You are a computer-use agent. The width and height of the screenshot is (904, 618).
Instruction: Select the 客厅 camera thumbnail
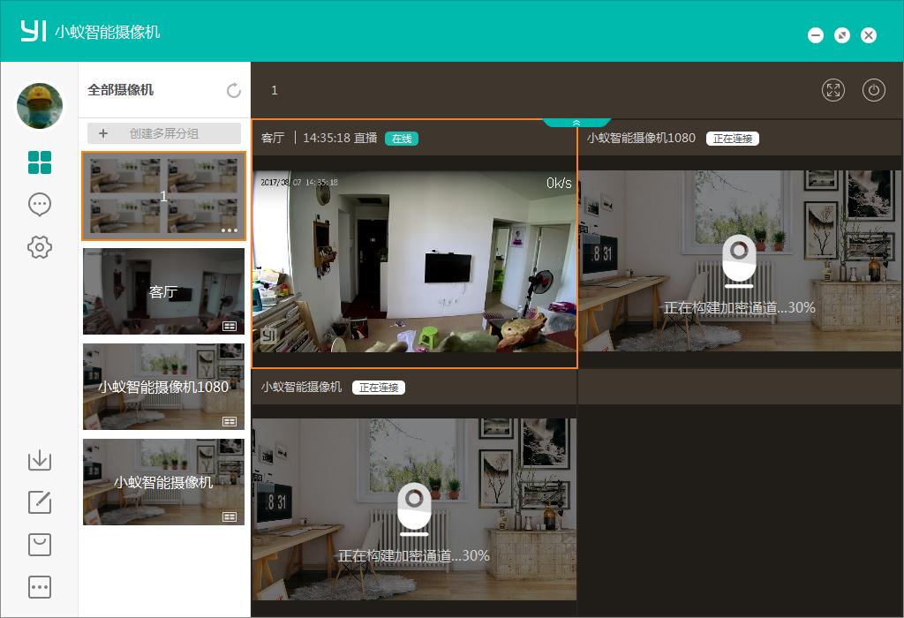click(163, 291)
